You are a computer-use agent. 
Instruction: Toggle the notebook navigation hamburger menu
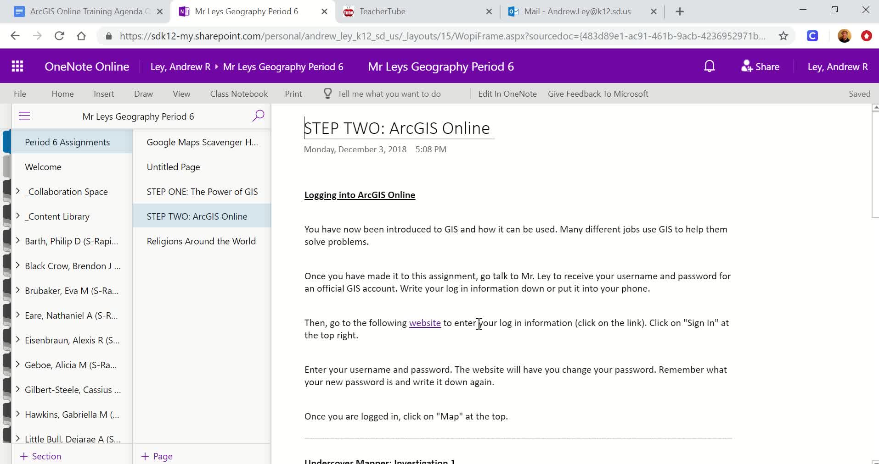click(x=24, y=116)
